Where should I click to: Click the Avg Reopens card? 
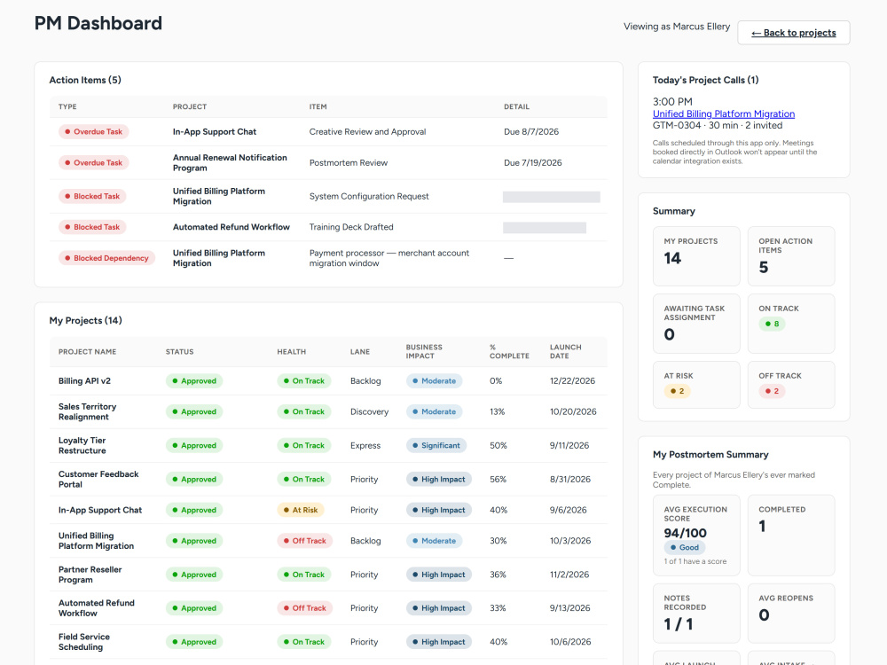pos(791,614)
